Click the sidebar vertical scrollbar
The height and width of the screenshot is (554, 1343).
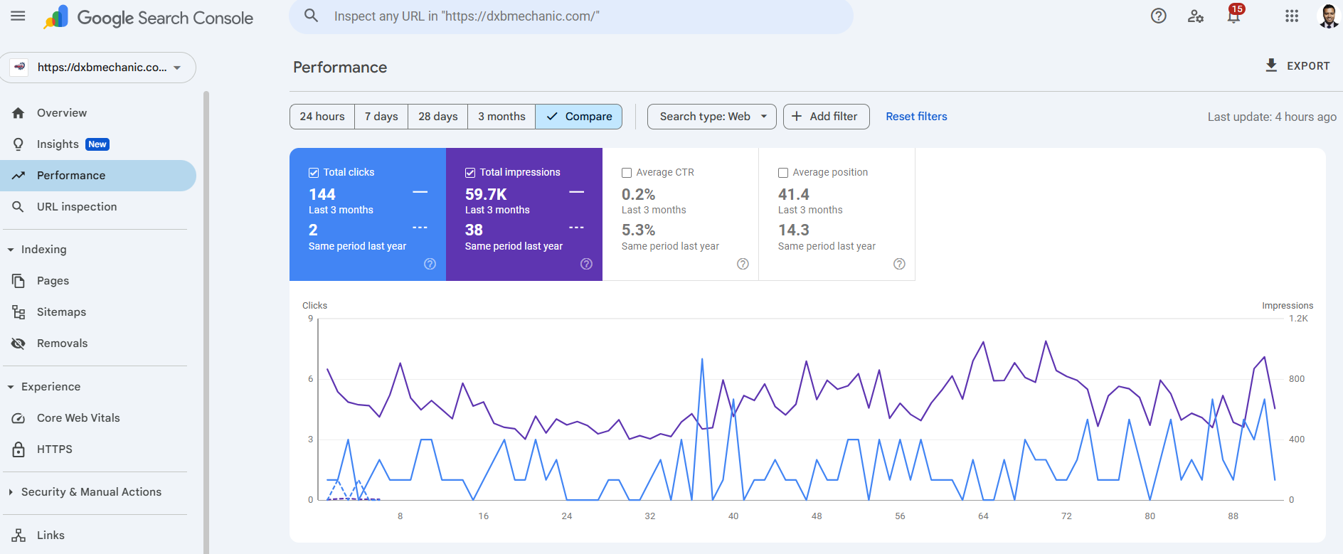[x=206, y=320]
